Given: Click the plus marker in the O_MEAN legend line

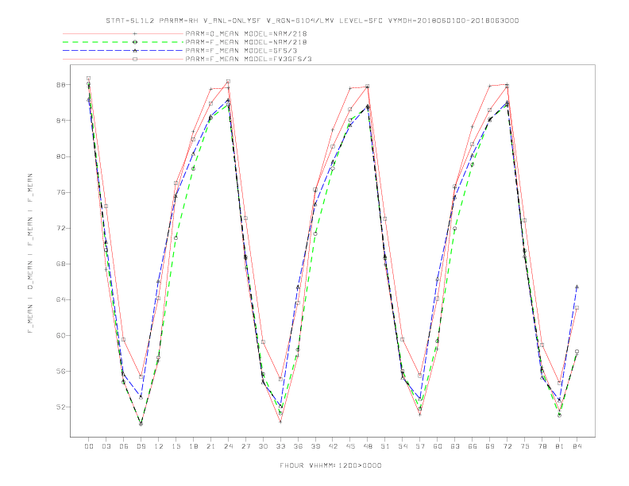Looking at the screenshot, I should click(x=135, y=33).
